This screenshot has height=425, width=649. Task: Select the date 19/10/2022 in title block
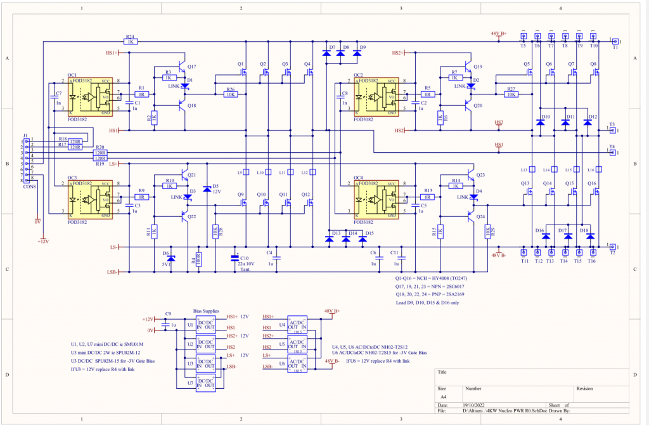click(x=474, y=405)
